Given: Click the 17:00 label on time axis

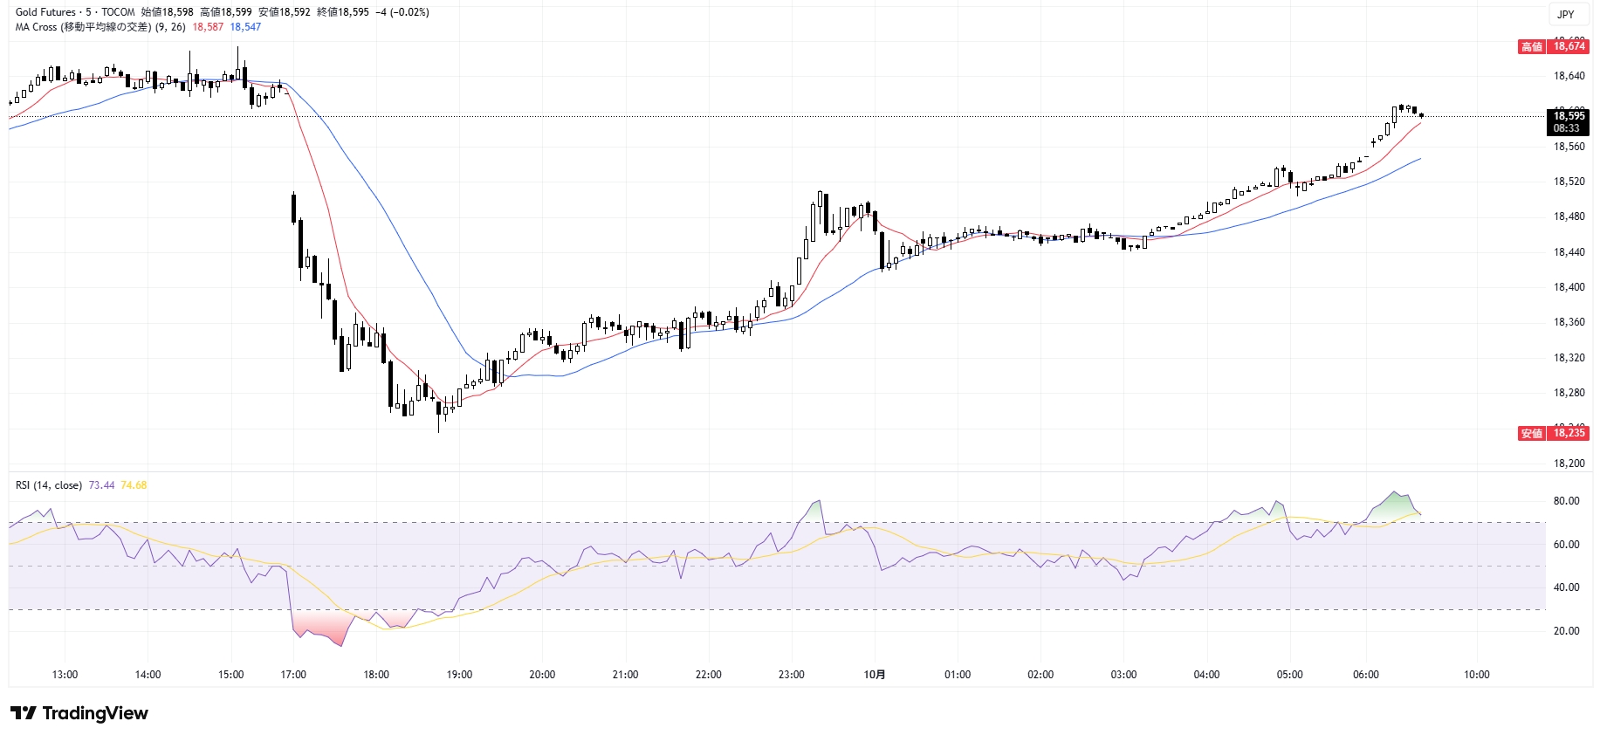Looking at the screenshot, I should pos(293,675).
